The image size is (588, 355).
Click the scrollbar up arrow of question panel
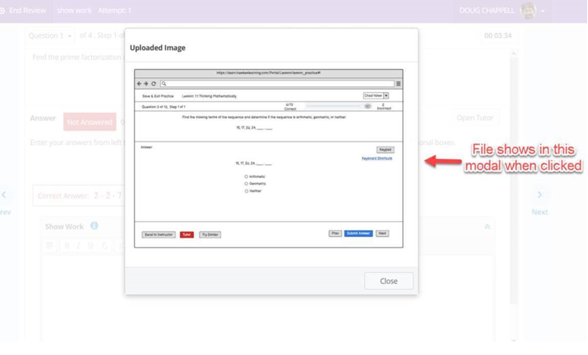514,54
